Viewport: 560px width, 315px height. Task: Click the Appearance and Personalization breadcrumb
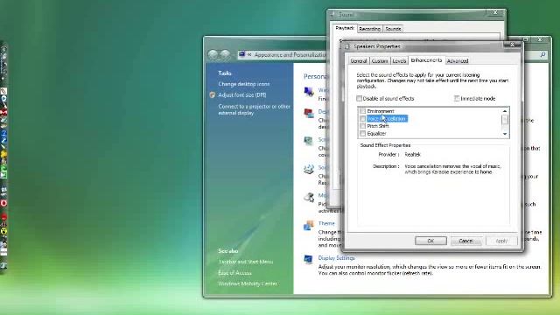pyautogui.click(x=290, y=54)
